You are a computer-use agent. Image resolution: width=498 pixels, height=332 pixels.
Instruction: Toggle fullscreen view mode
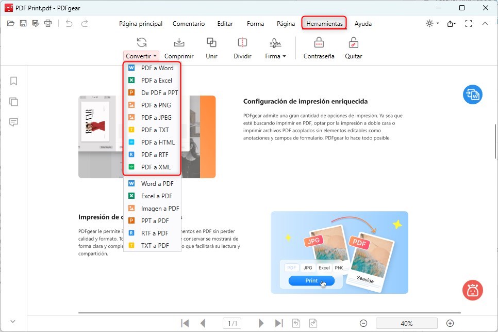468,23
